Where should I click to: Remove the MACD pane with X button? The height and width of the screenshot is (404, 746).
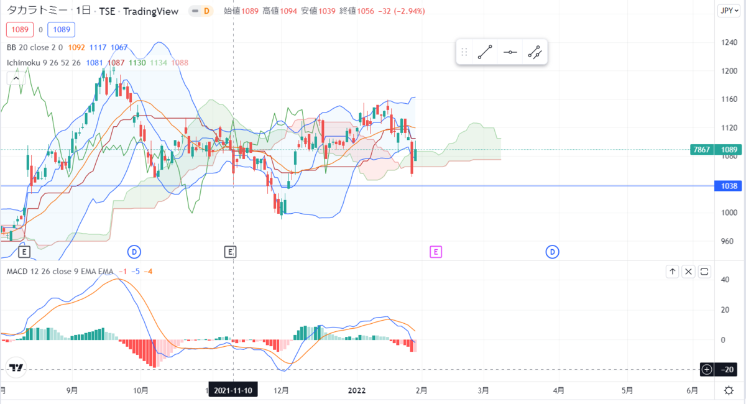click(688, 272)
